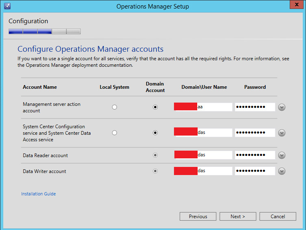Screen dimensions: 306x230
Task: Click the 'Data Reader account' label
Action: click(45, 156)
